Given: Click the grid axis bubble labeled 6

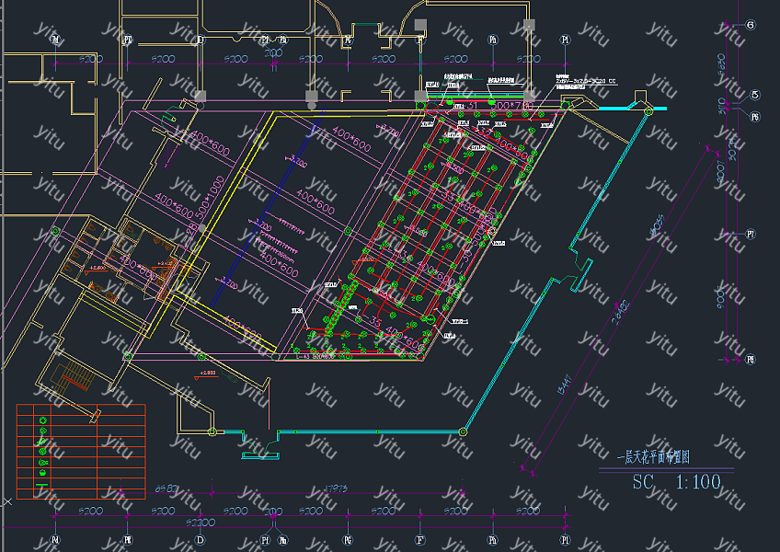Looking at the screenshot, I should (x=751, y=25).
